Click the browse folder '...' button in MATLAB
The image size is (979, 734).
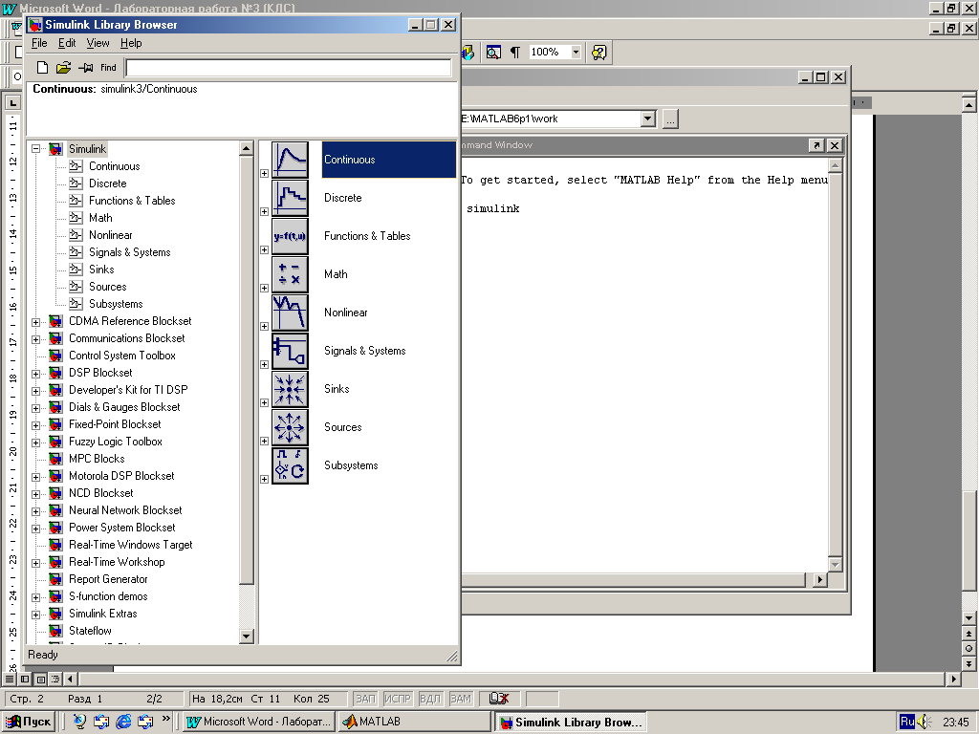tap(670, 119)
